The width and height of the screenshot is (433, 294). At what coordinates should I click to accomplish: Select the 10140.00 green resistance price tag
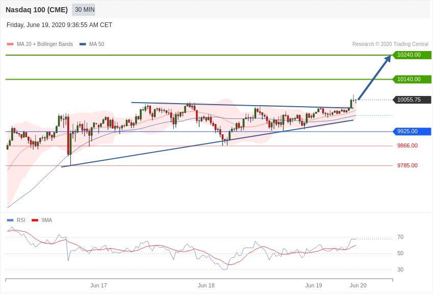coord(412,80)
